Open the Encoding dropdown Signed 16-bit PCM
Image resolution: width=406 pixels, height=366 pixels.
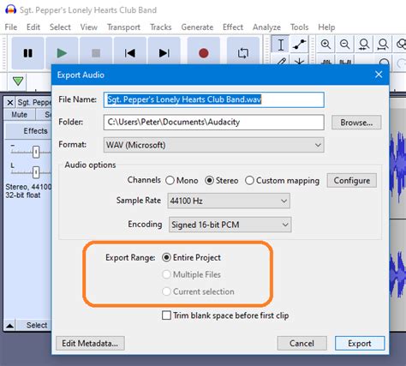[x=230, y=225]
